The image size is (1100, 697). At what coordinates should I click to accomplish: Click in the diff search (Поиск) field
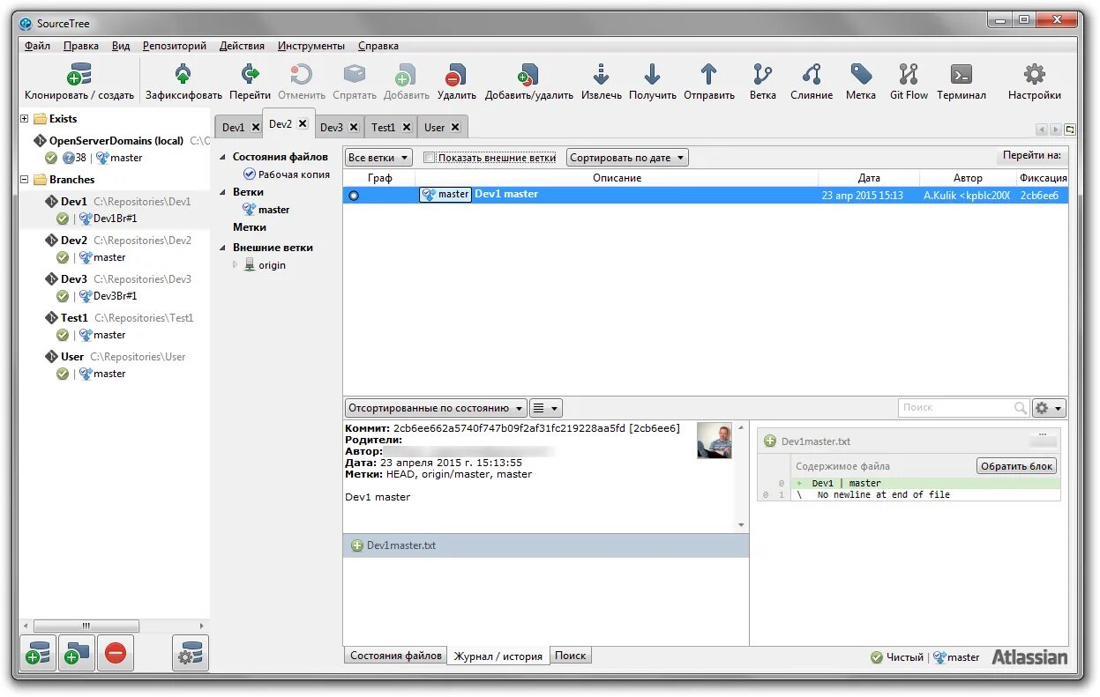(964, 408)
